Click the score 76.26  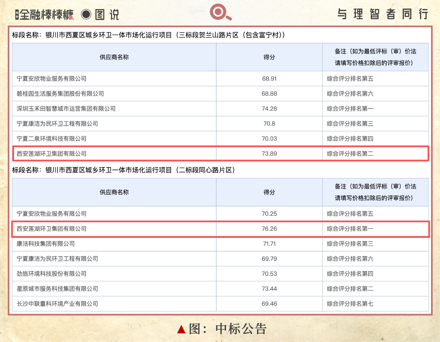[269, 229]
